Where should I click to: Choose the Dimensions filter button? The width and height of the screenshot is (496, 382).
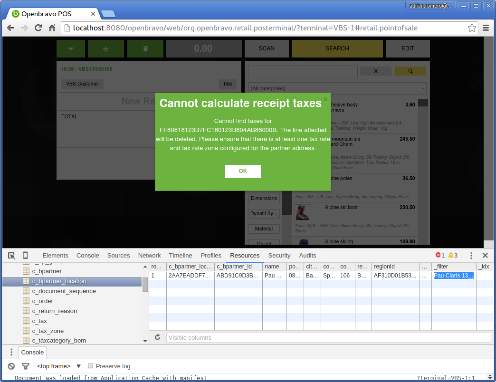tap(264, 198)
